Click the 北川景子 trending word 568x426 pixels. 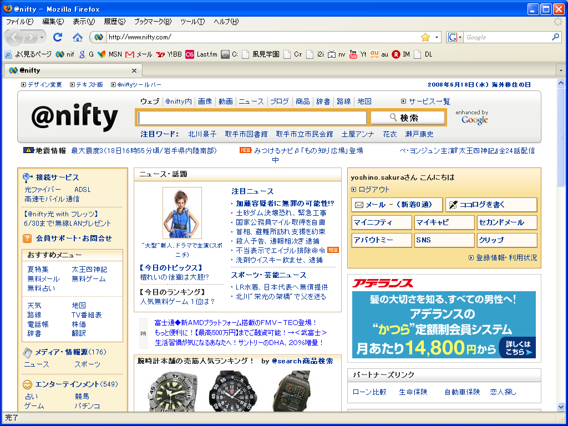tap(202, 134)
